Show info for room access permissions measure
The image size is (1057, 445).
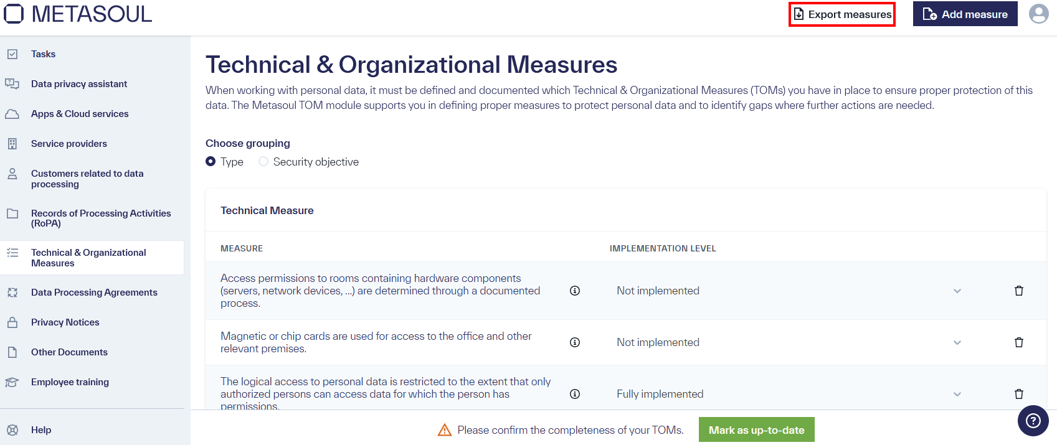(x=575, y=291)
